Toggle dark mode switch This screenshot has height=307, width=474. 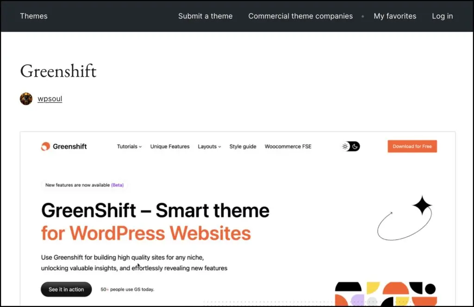pyautogui.click(x=350, y=146)
